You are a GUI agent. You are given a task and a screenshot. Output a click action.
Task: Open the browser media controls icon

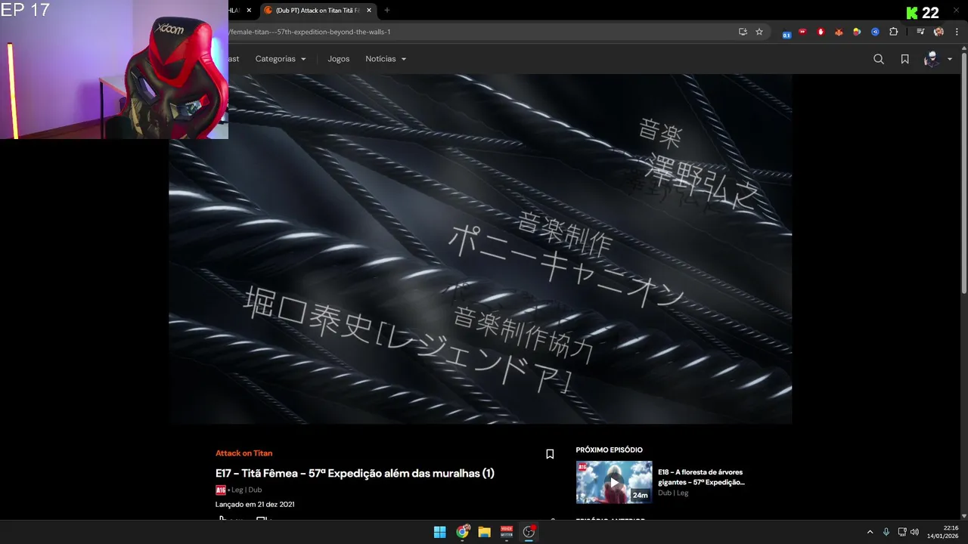(920, 32)
